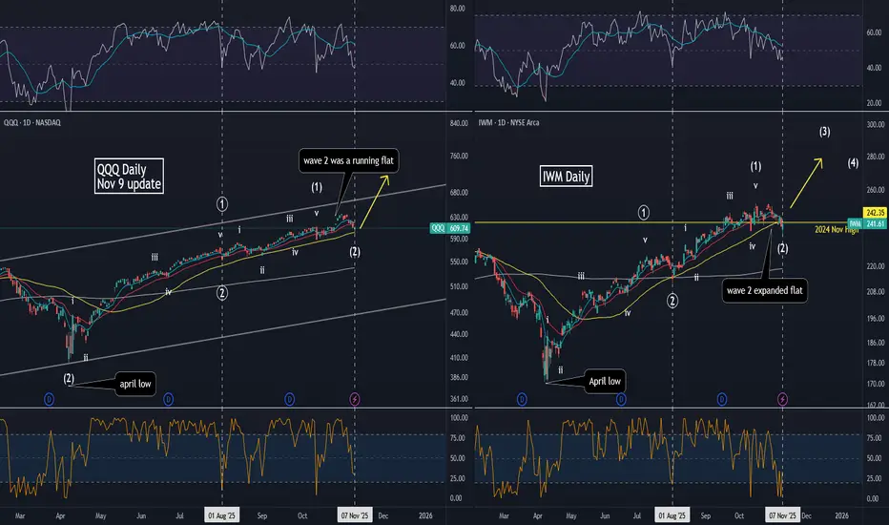Click the 208.00 value on IWM price axis
The image size is (889, 525).
click(876, 292)
